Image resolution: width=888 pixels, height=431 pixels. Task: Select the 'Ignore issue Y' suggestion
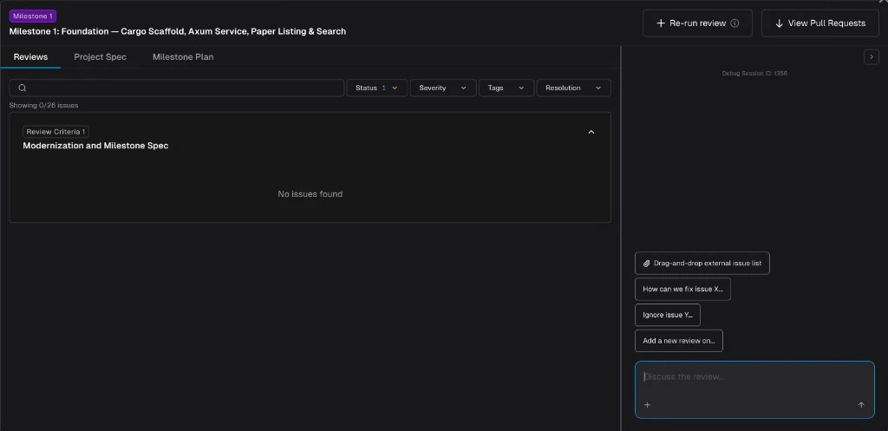pos(667,315)
